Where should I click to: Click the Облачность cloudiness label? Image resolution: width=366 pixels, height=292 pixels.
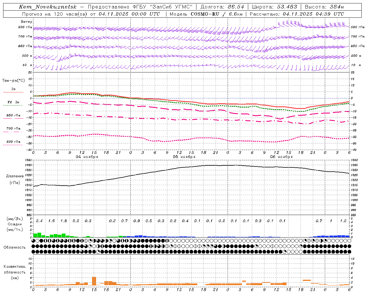click(x=15, y=247)
